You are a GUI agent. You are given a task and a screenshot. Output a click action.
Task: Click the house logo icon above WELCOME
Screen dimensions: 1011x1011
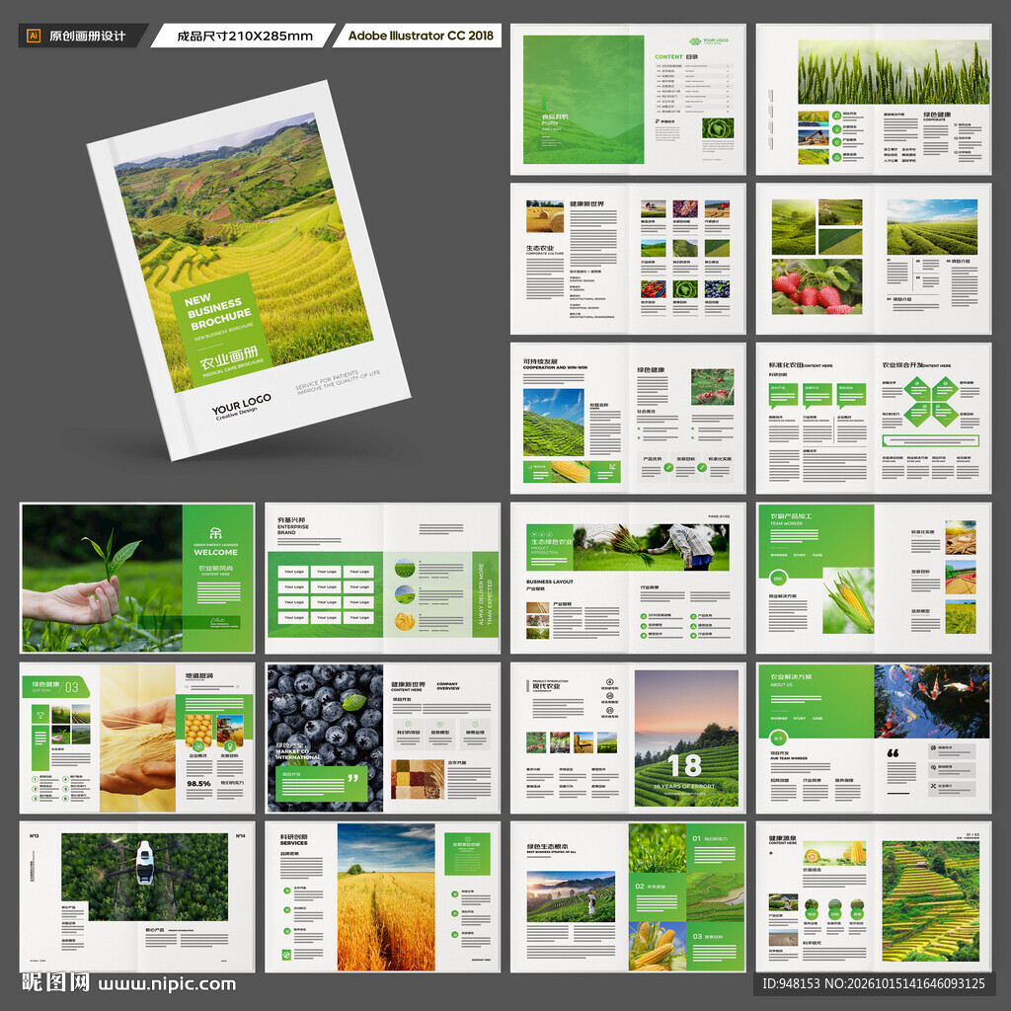tap(215, 533)
